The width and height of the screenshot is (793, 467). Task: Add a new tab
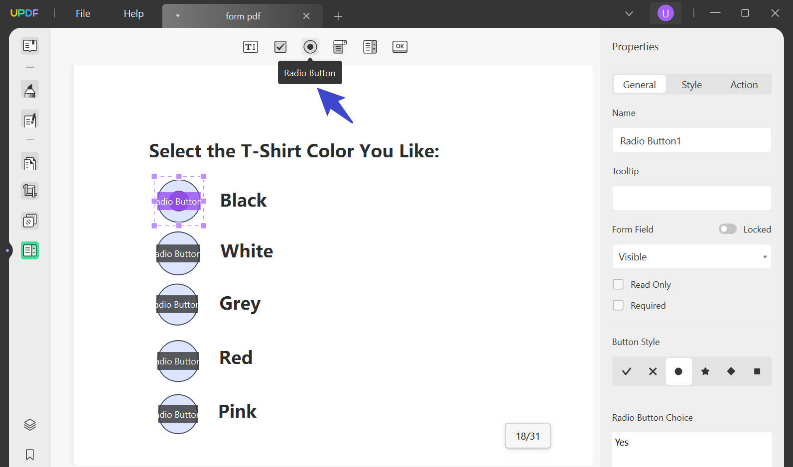tap(338, 16)
